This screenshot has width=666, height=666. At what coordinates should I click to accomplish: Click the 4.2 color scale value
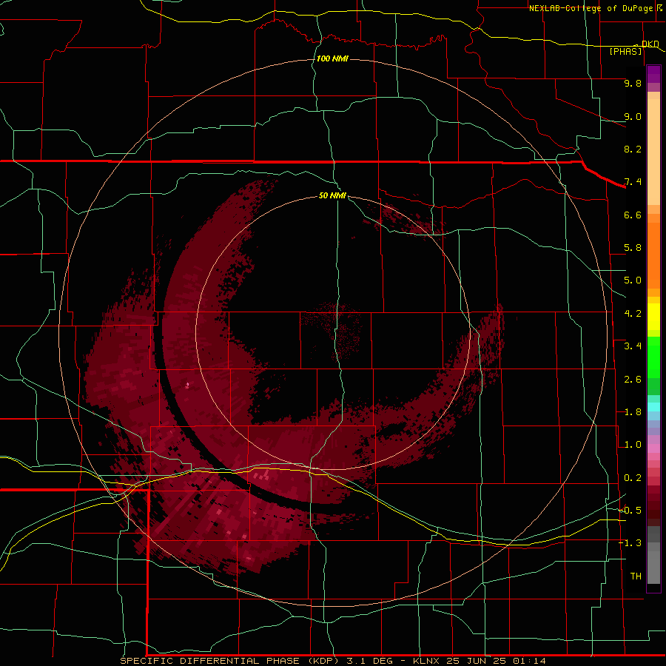(633, 314)
